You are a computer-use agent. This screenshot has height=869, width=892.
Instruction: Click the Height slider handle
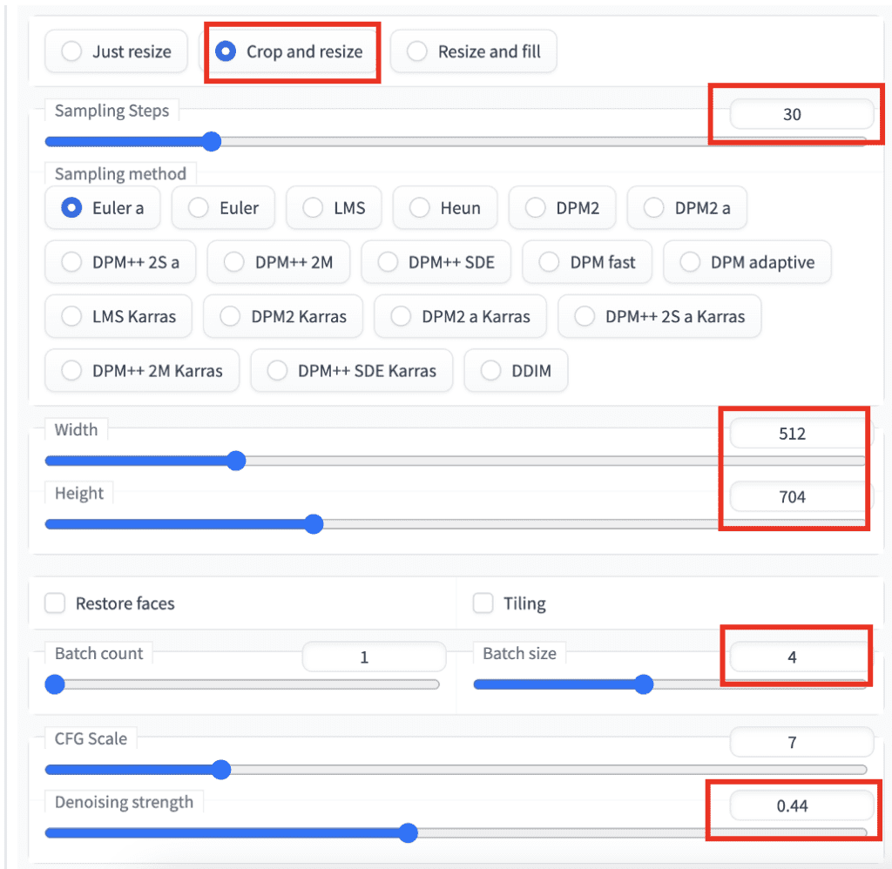[314, 523]
